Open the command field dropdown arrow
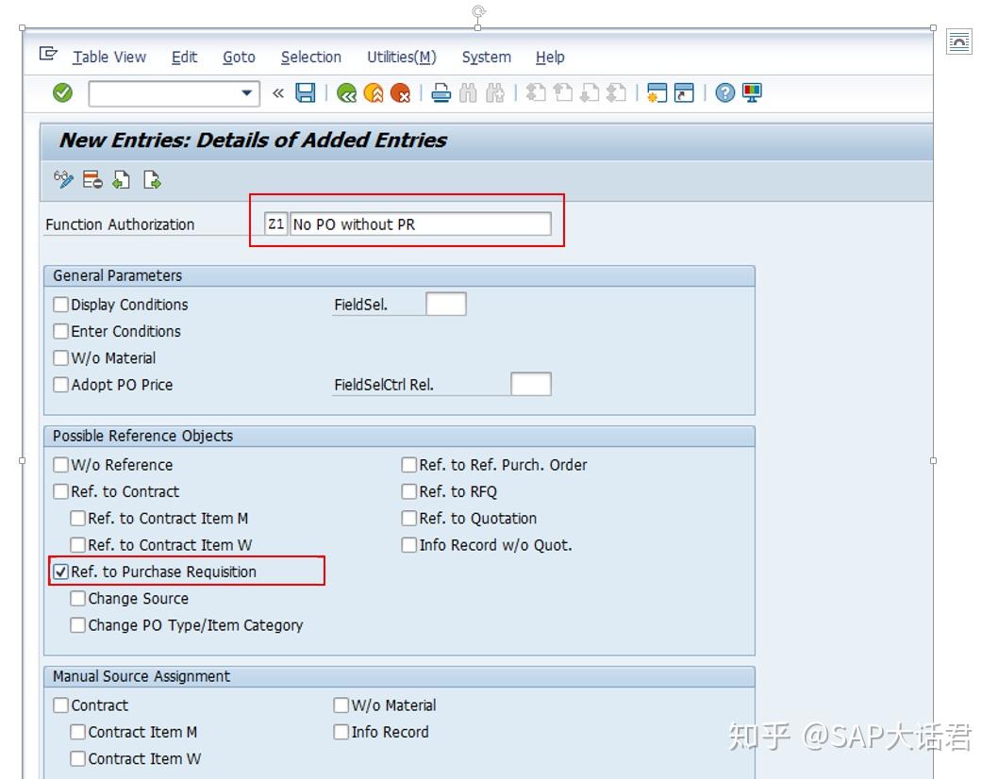The image size is (998, 779). (x=246, y=93)
